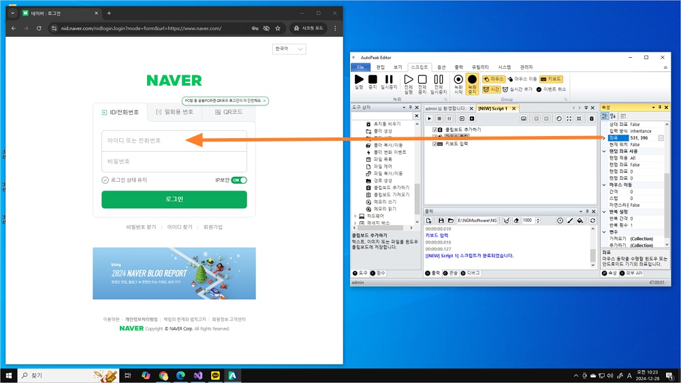Uncheck the 키보드 입력 script step checkbox

coord(434,144)
